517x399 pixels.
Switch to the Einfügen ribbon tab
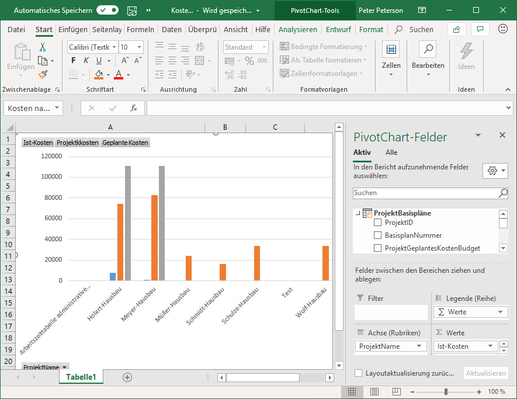tap(73, 30)
